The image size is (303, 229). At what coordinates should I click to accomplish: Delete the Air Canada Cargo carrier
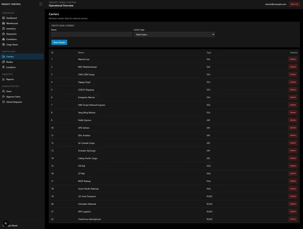[293, 143]
